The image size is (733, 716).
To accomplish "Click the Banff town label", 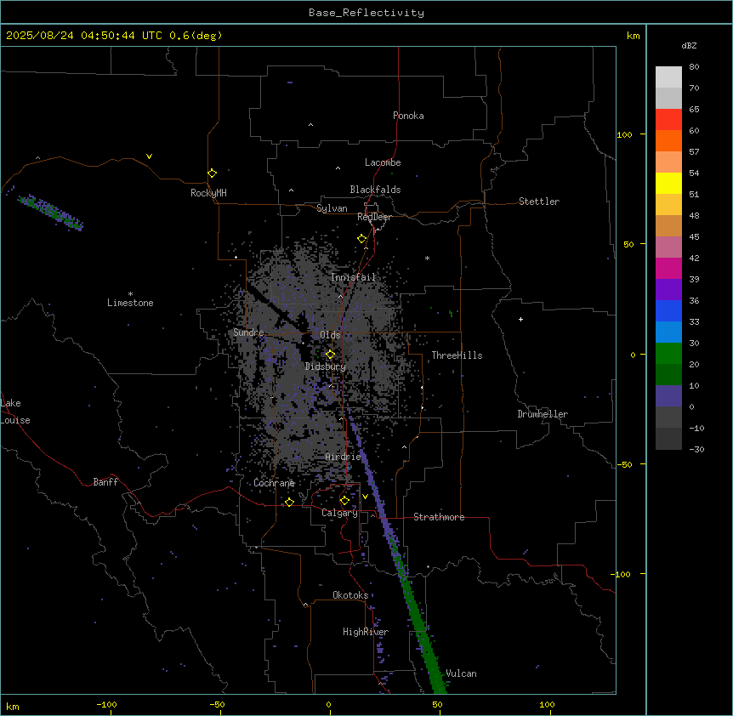I will coord(105,482).
